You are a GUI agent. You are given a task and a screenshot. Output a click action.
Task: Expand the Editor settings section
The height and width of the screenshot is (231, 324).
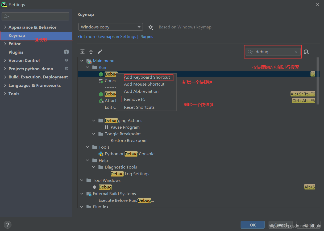(5, 44)
